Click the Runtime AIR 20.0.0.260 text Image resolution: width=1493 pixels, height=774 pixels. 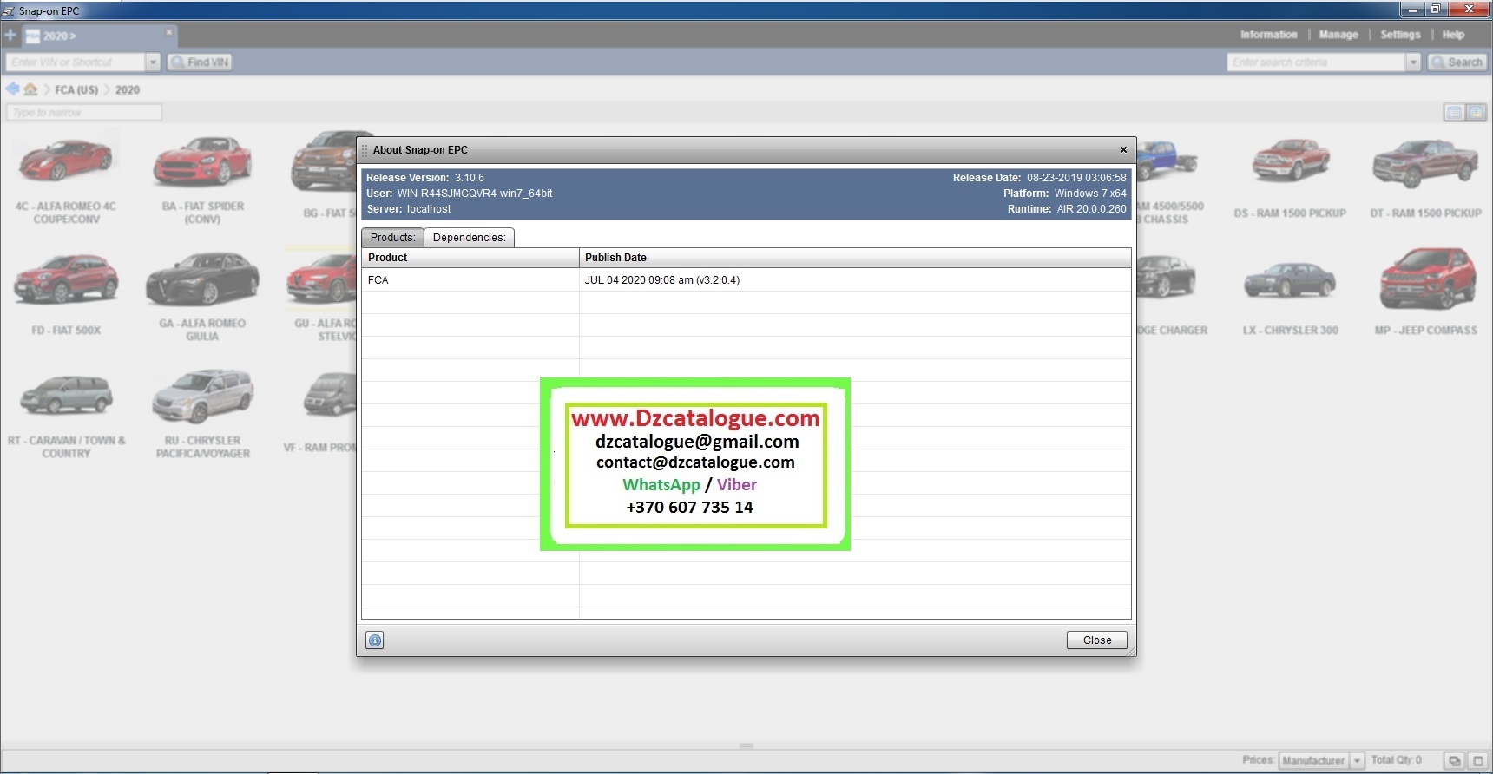click(1067, 209)
